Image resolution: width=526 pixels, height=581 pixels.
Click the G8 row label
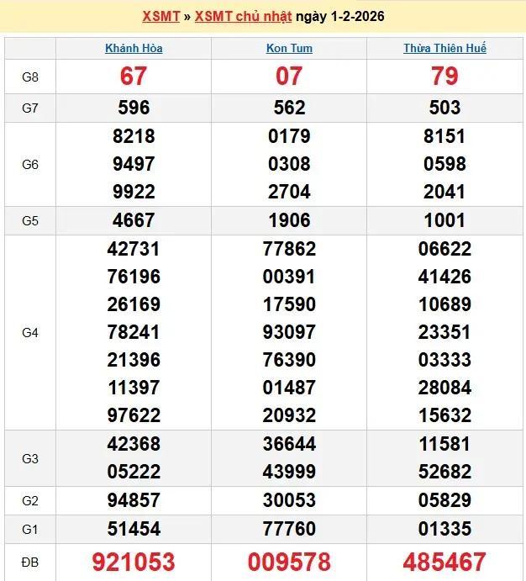pyautogui.click(x=30, y=77)
